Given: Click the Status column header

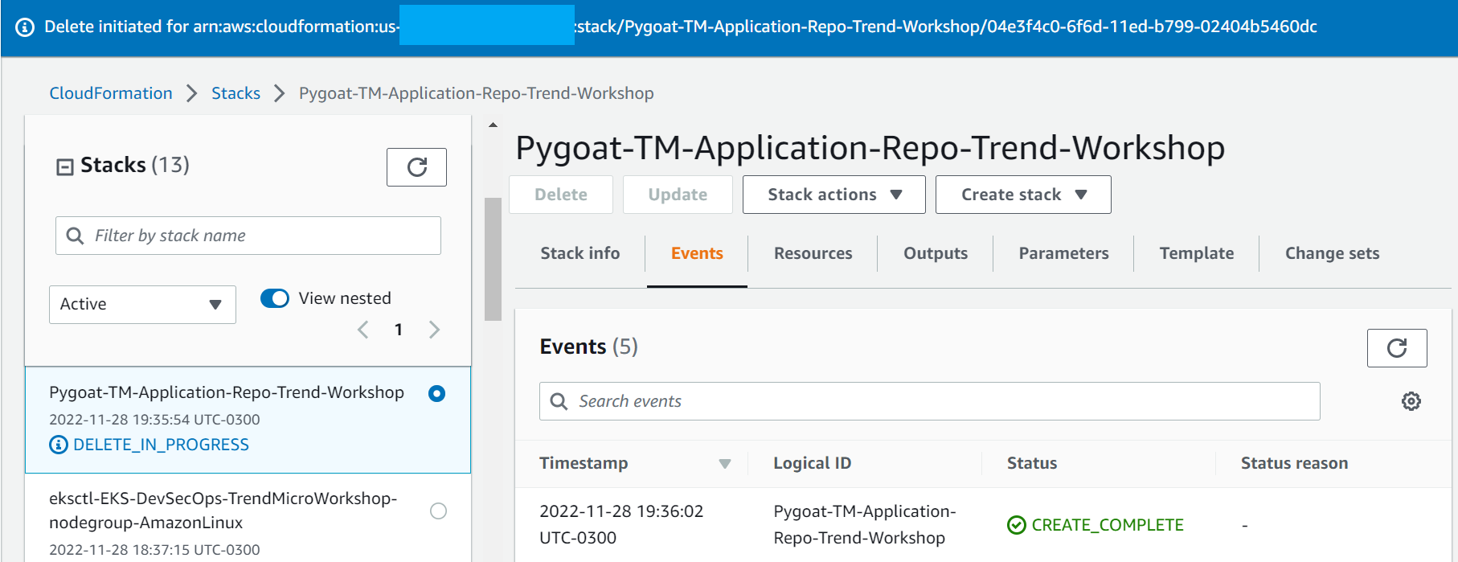Looking at the screenshot, I should point(1032,463).
